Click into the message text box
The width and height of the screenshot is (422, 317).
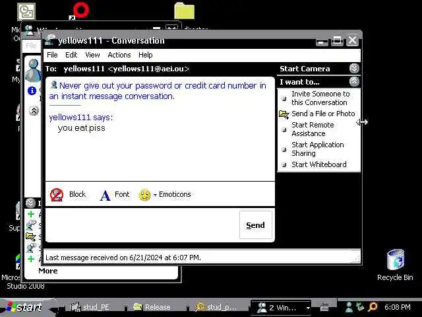(x=142, y=225)
